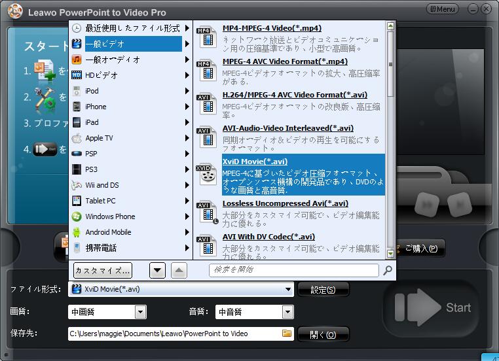
Task: Click the Windows Phone icon
Action: pyautogui.click(x=77, y=216)
